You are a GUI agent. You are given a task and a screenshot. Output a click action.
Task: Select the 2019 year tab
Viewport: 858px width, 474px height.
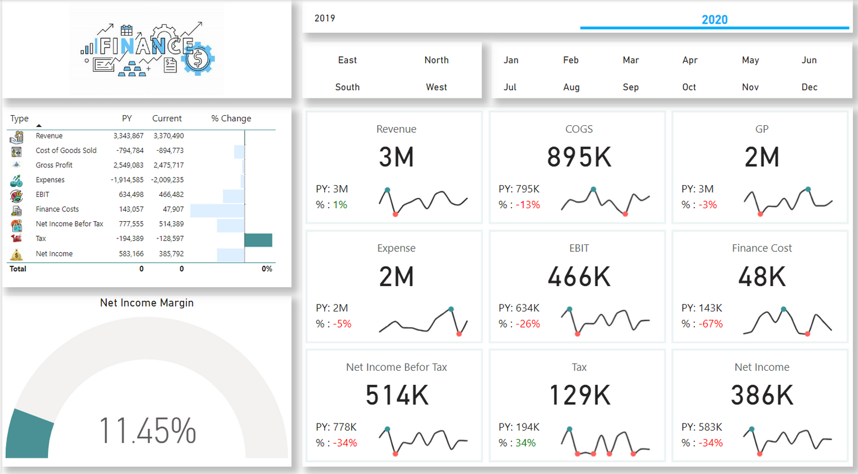[325, 18]
